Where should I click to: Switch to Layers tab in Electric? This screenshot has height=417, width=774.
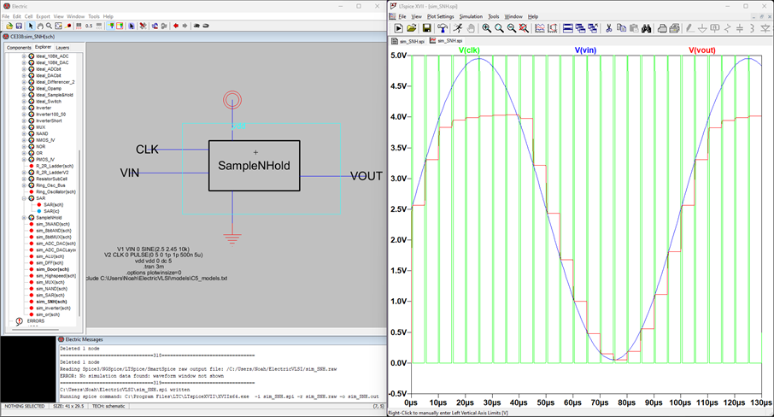point(62,47)
